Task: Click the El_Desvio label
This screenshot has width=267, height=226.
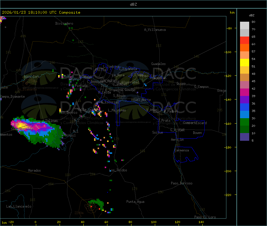Action: click(69, 113)
